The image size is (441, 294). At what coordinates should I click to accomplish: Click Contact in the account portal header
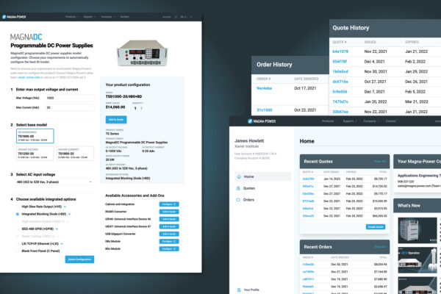[x=391, y=121]
